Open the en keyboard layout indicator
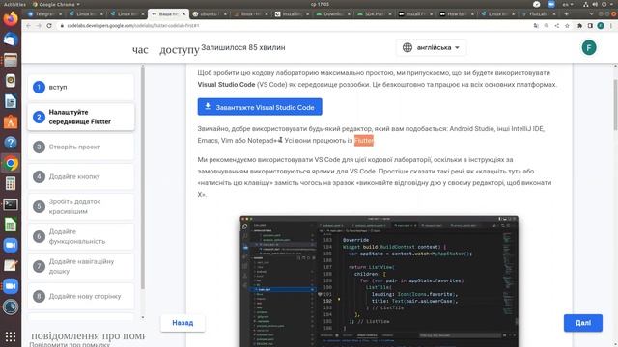The height and width of the screenshot is (347, 618). 568,4
